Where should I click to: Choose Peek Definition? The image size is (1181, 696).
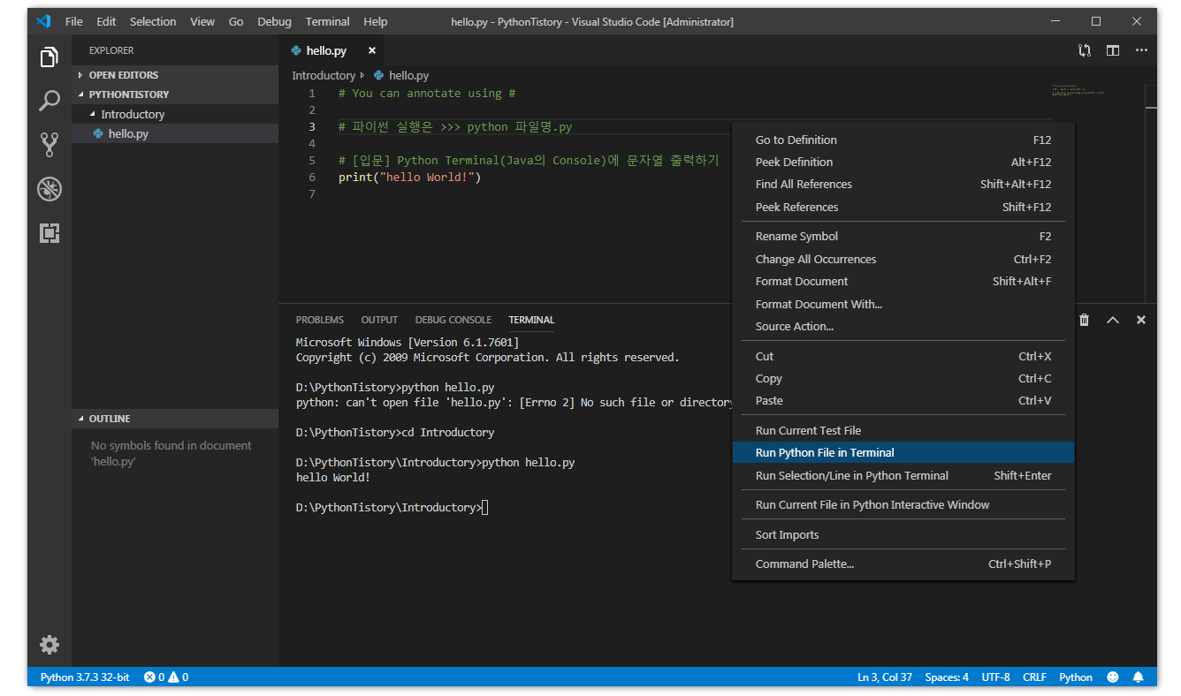(x=903, y=162)
